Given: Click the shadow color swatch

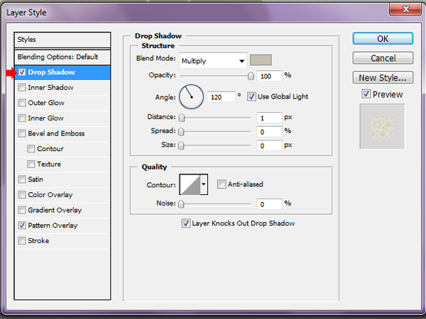Looking at the screenshot, I should (261, 60).
